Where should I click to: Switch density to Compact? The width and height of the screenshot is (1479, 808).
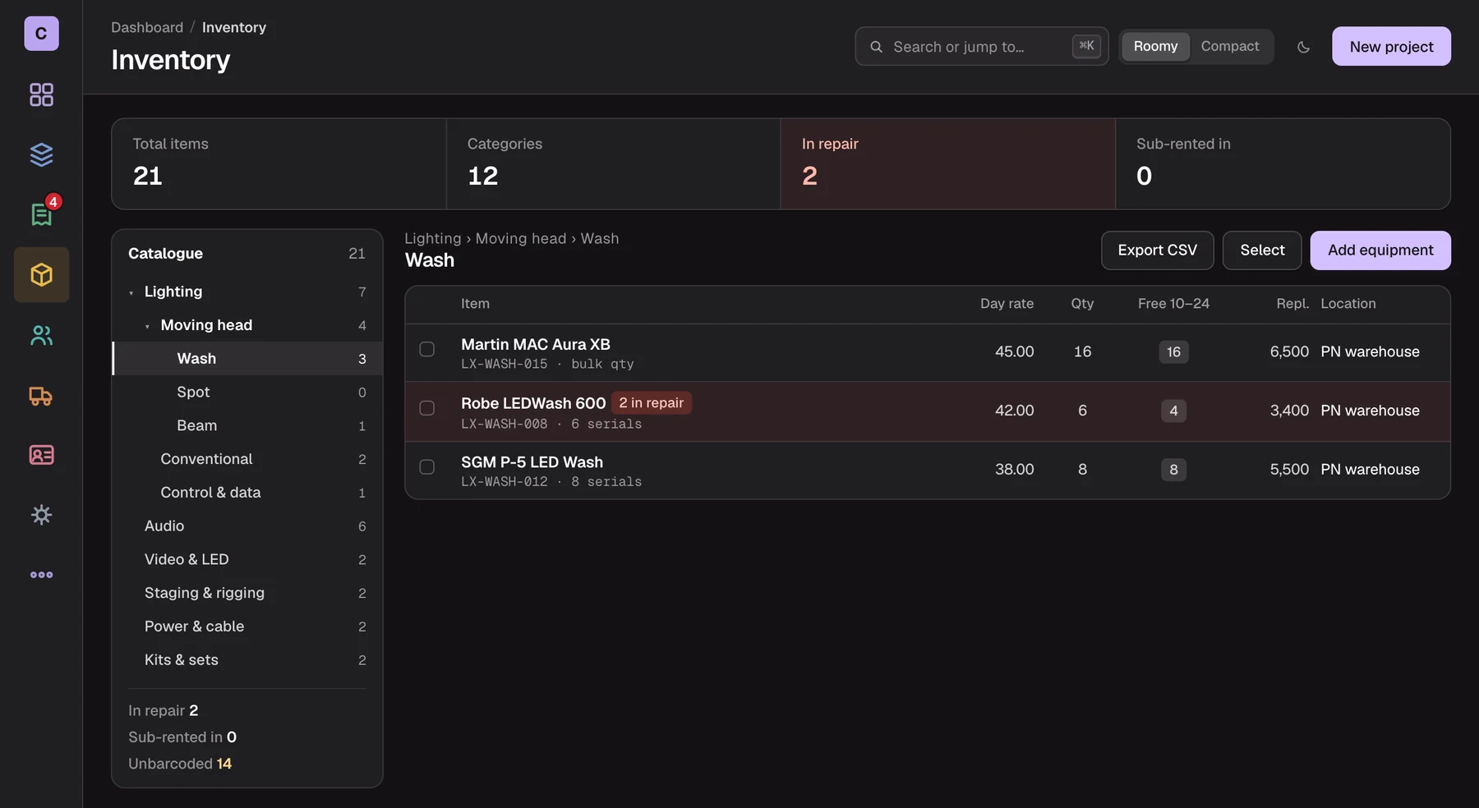pos(1230,47)
